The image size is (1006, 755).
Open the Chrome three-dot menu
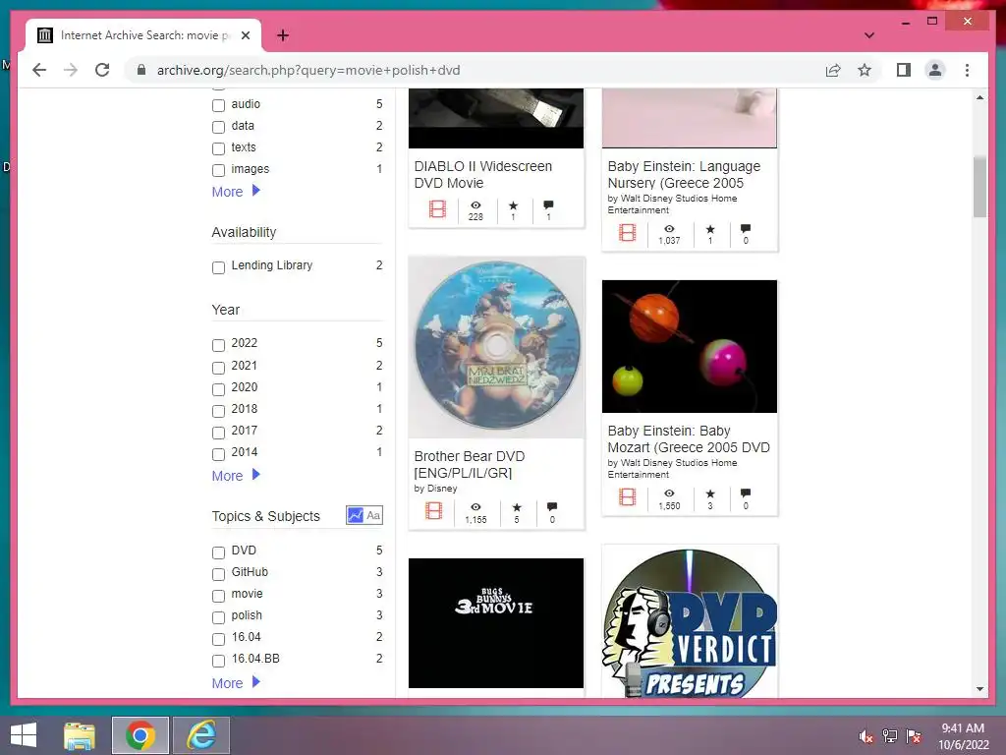tap(967, 70)
